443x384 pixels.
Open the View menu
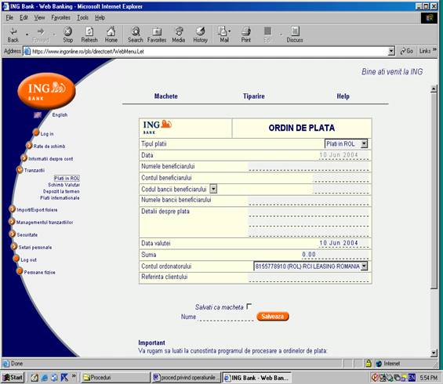pyautogui.click(x=39, y=17)
